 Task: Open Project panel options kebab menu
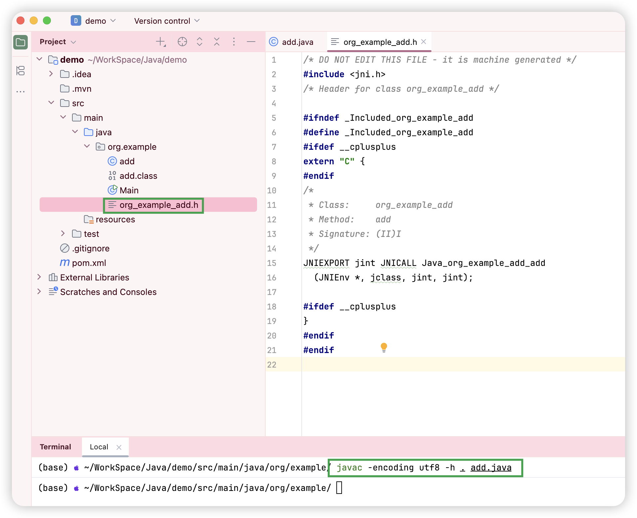(x=234, y=42)
